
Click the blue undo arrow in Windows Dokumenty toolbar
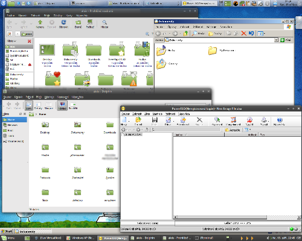tap(251, 33)
